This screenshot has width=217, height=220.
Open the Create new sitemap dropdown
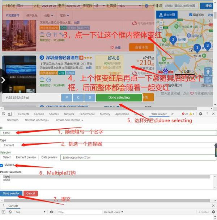(x=69, y=120)
